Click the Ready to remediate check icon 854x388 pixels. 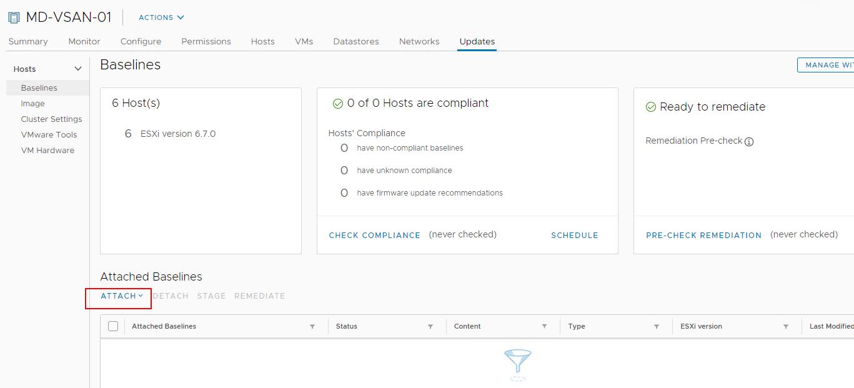[650, 107]
